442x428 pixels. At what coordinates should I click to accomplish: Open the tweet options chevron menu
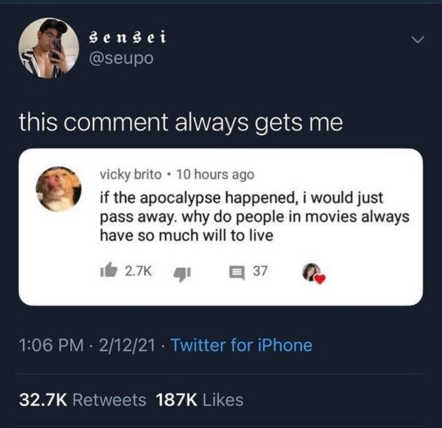[x=417, y=40]
